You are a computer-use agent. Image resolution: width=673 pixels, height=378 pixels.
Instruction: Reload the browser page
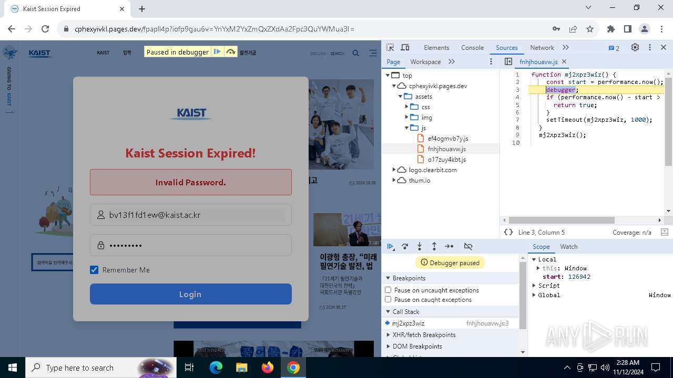(x=45, y=29)
